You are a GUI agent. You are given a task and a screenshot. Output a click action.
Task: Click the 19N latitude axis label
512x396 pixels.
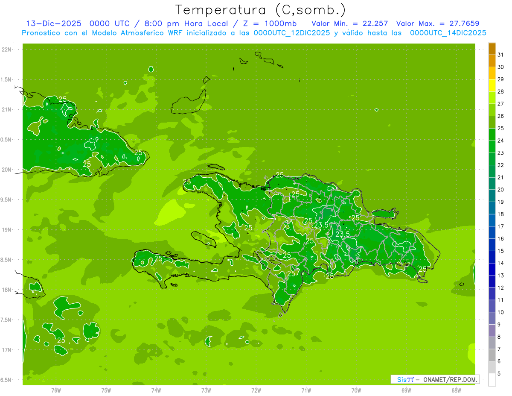7,230
